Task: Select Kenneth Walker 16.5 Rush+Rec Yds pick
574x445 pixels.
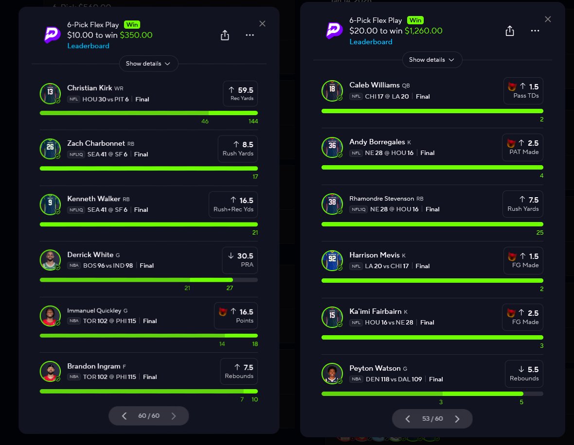Action: click(233, 205)
